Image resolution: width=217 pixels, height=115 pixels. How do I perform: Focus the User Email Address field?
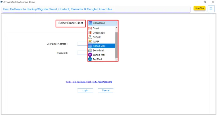tap(82, 44)
